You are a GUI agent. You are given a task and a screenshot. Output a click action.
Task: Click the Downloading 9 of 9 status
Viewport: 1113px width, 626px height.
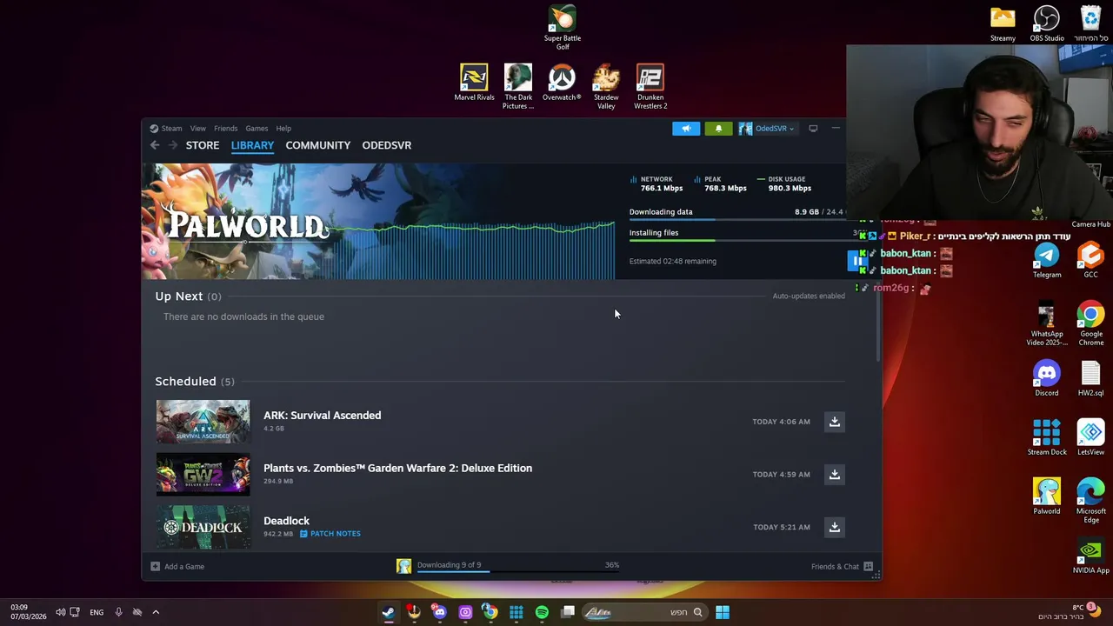tap(449, 565)
